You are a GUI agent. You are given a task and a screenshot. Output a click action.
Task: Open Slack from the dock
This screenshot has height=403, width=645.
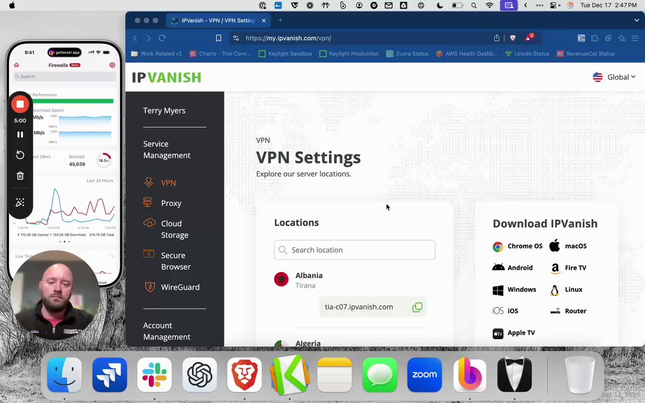point(155,374)
